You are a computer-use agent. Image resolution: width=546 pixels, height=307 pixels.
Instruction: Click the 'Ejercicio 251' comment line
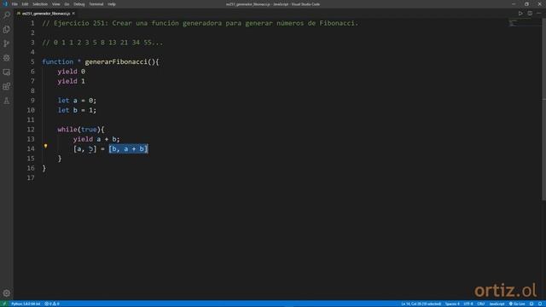[200, 23]
